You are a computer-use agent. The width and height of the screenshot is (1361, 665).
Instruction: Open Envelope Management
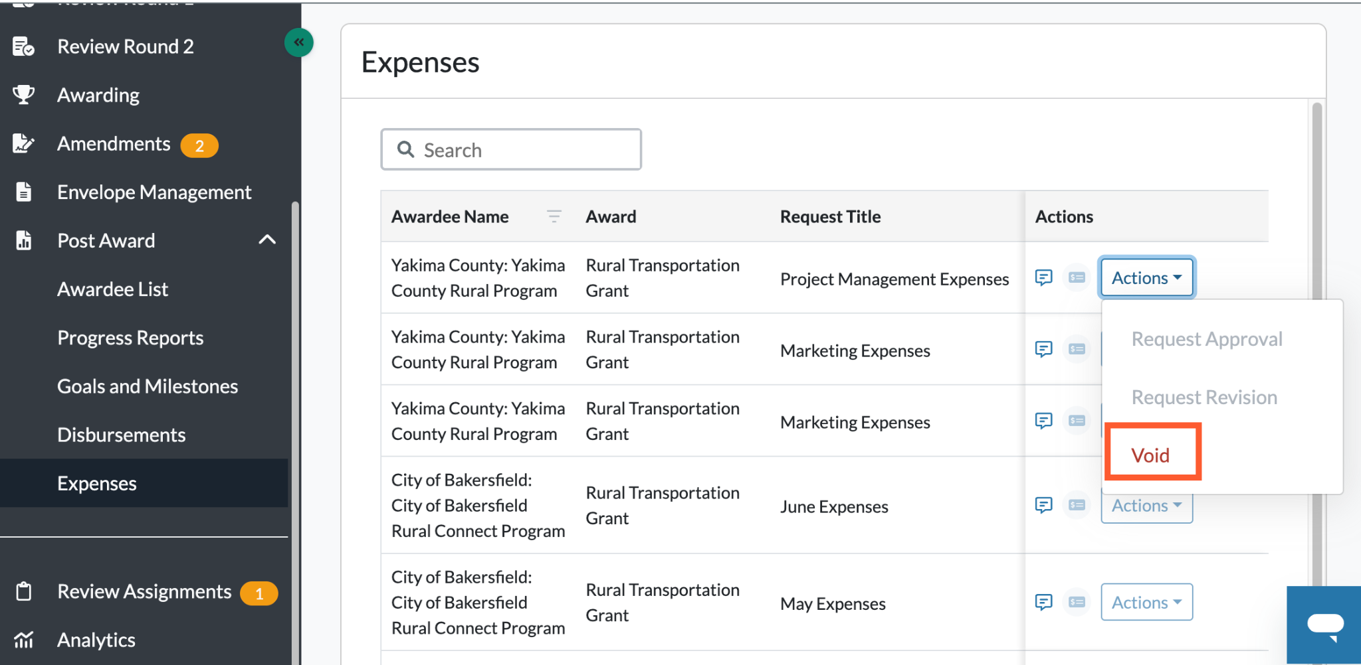[154, 192]
